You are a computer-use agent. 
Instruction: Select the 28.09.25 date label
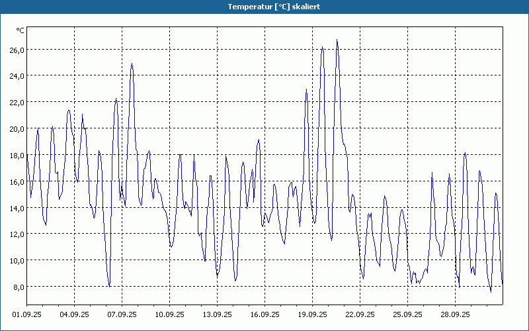[x=456, y=315]
